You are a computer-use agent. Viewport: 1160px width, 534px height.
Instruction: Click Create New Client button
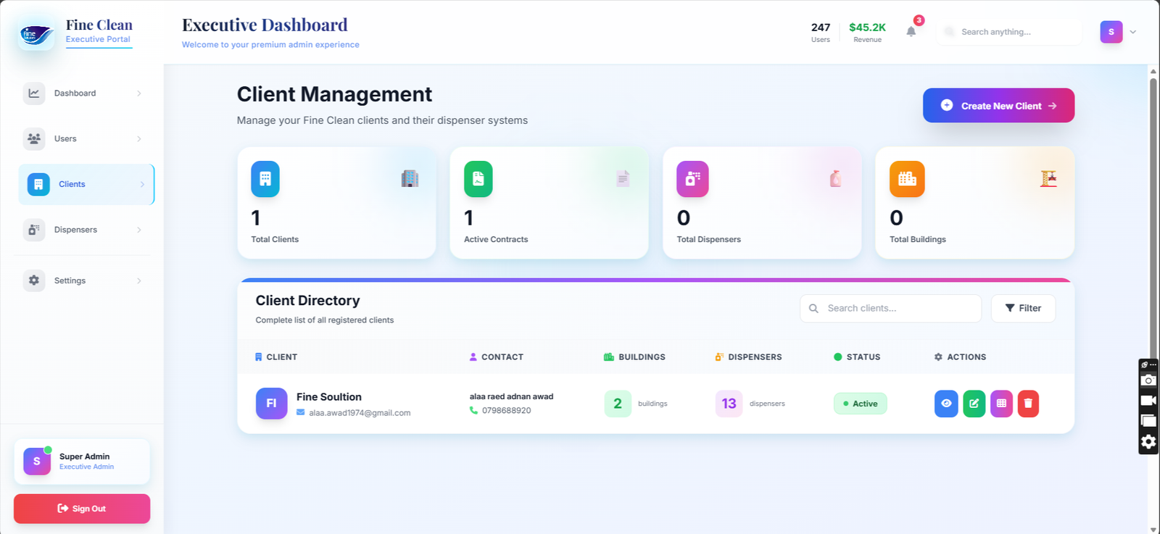998,106
